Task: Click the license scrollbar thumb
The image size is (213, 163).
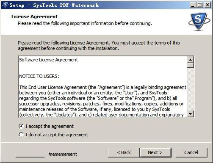Action: [x=190, y=65]
